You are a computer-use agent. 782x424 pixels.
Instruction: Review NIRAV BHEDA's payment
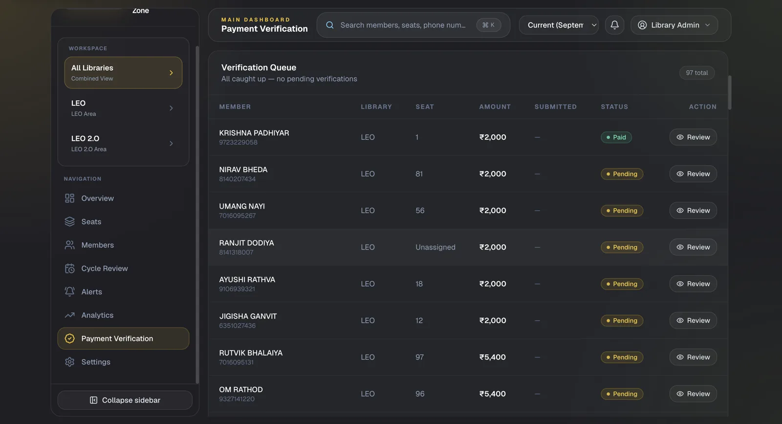point(693,174)
